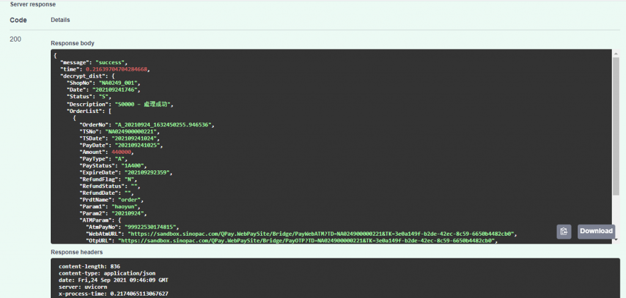Click the ExpireDate value 202109292359
Image resolution: width=626 pixels, height=298 pixels.
(148, 173)
